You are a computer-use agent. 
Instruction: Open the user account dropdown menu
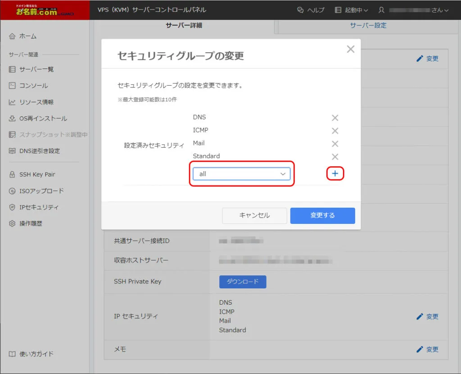tap(413, 10)
